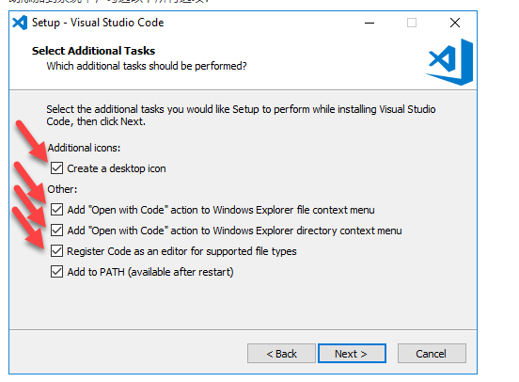Click the "Other:" group label
Screen dimensions: 519x382
(x=62, y=189)
